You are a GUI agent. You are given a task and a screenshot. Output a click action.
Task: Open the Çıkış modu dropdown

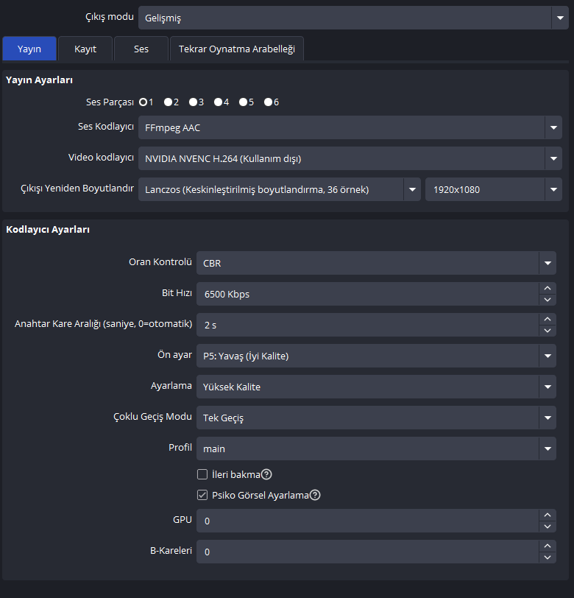[559, 18]
